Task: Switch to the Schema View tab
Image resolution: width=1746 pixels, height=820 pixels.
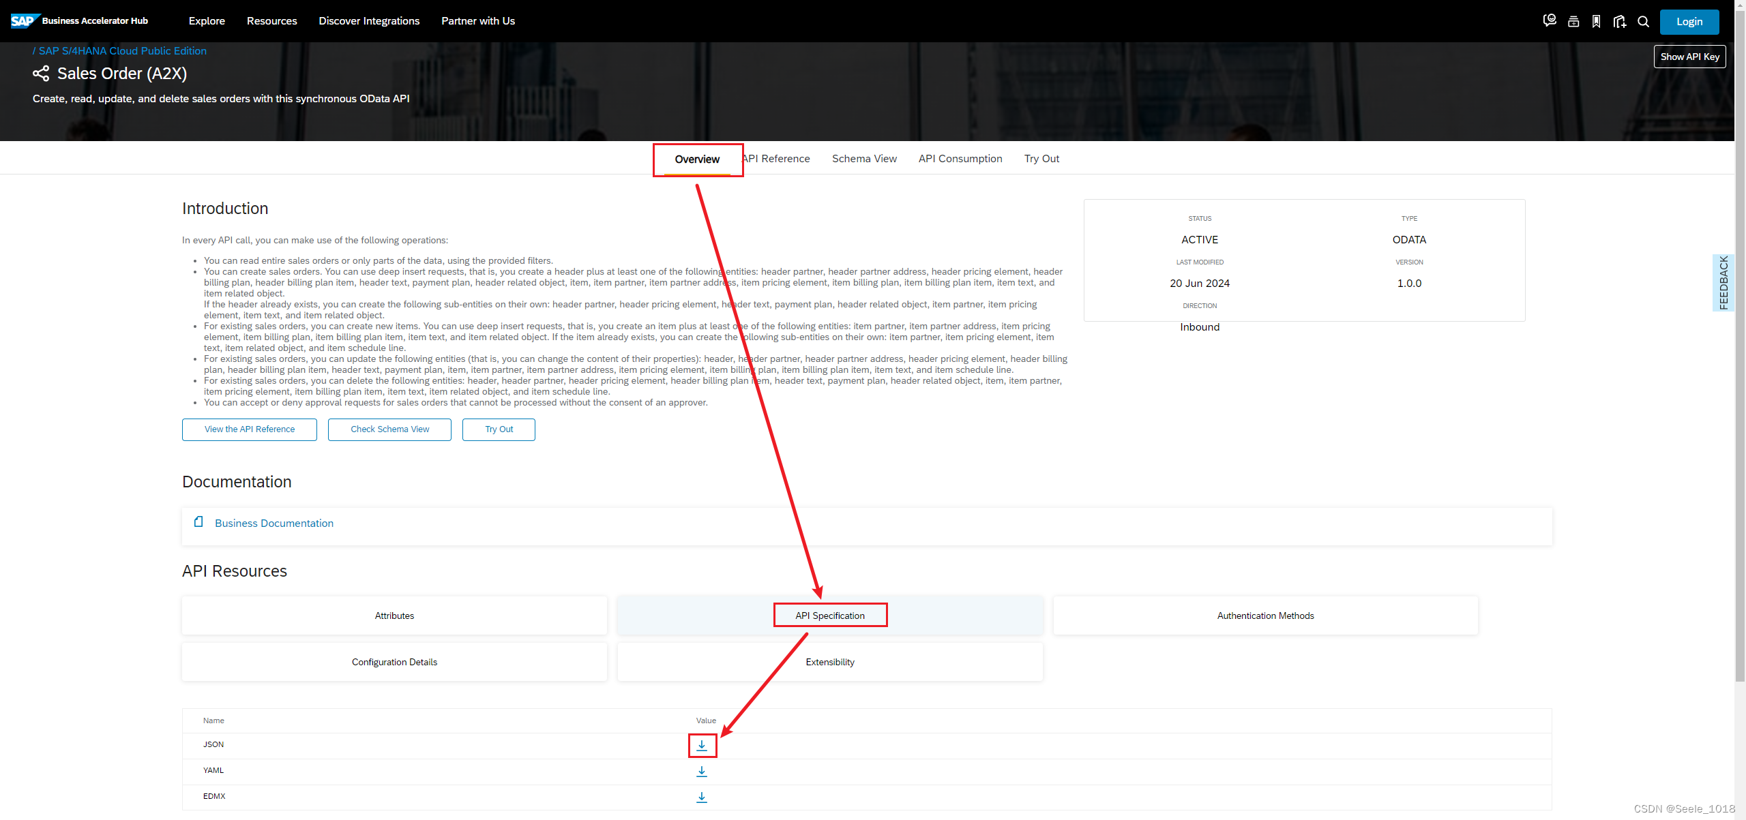Action: [864, 159]
